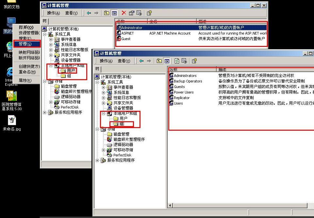Select 磁盘管理 in the front window tree
The height and width of the screenshot is (218, 314).
tap(118, 134)
